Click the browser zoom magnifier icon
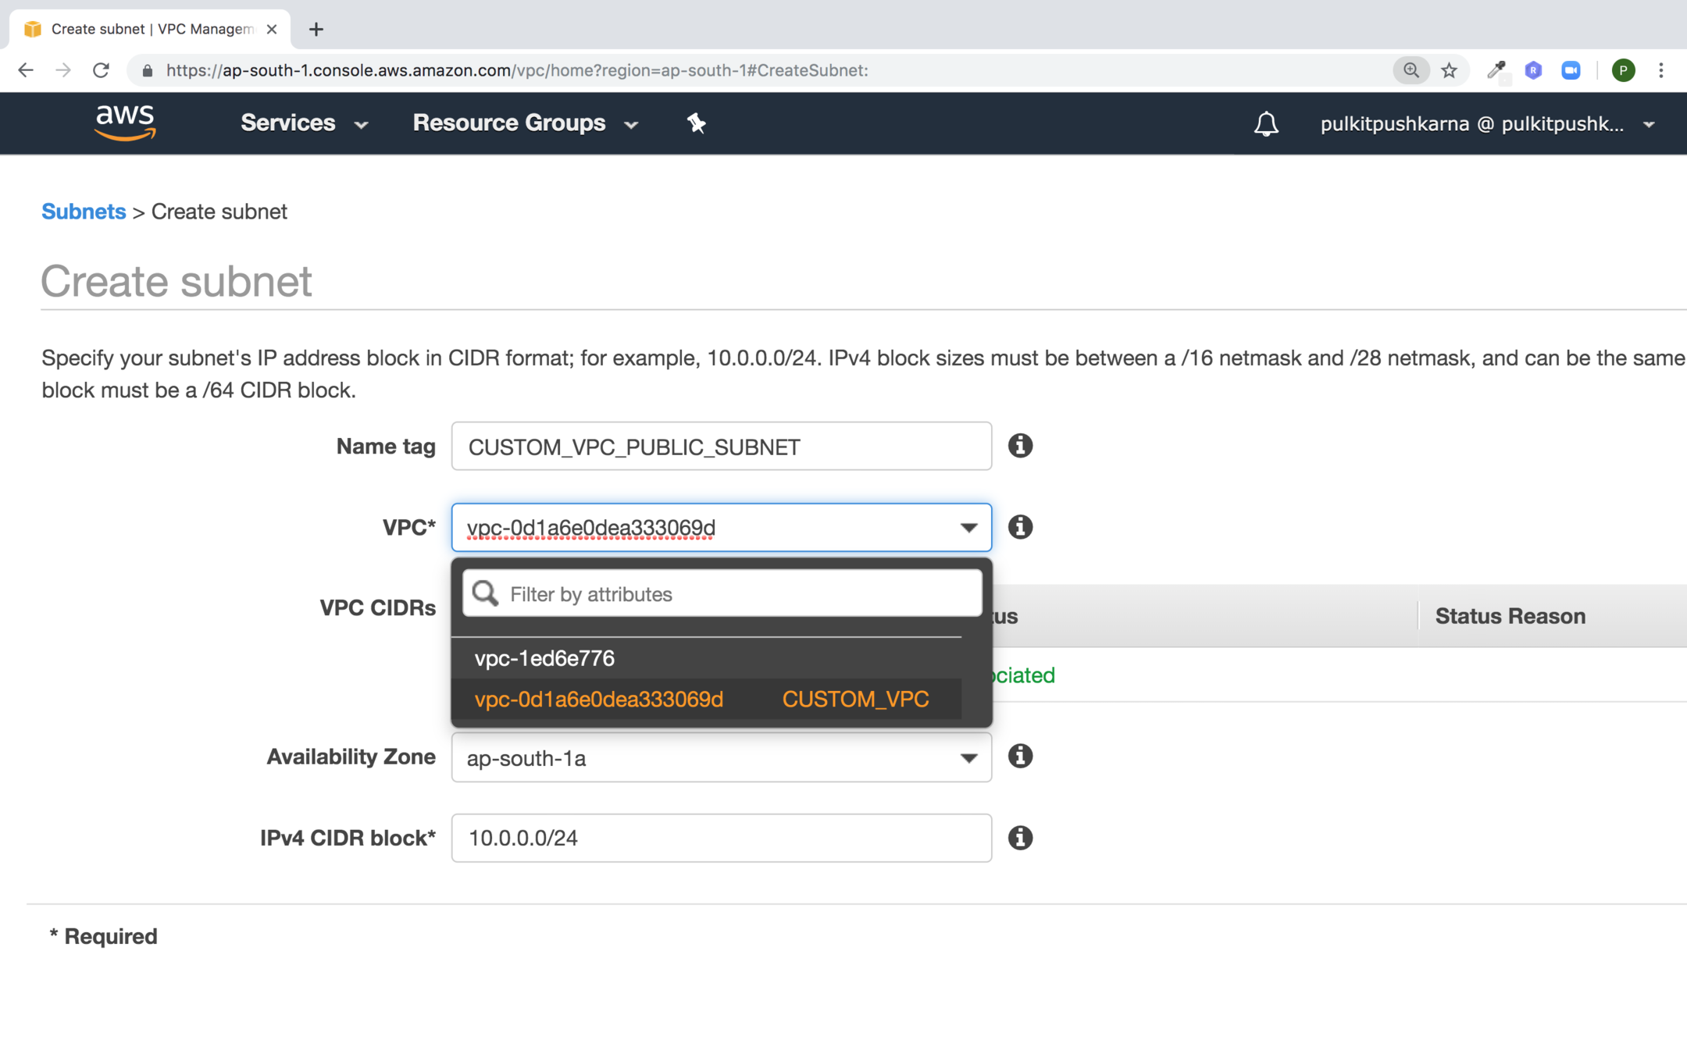Viewport: 1687px width, 1054px height. tap(1411, 70)
